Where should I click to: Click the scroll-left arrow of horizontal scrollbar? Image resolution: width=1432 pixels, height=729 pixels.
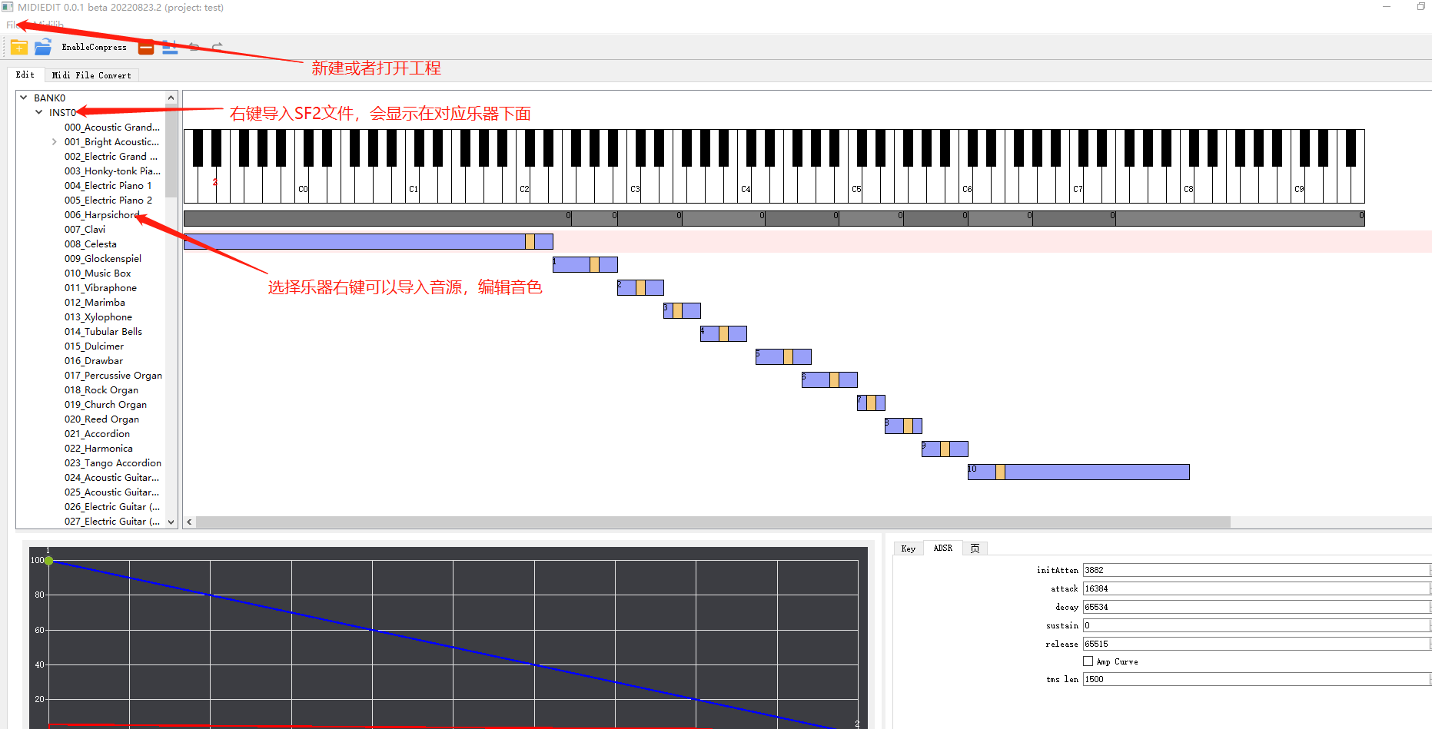coord(189,522)
